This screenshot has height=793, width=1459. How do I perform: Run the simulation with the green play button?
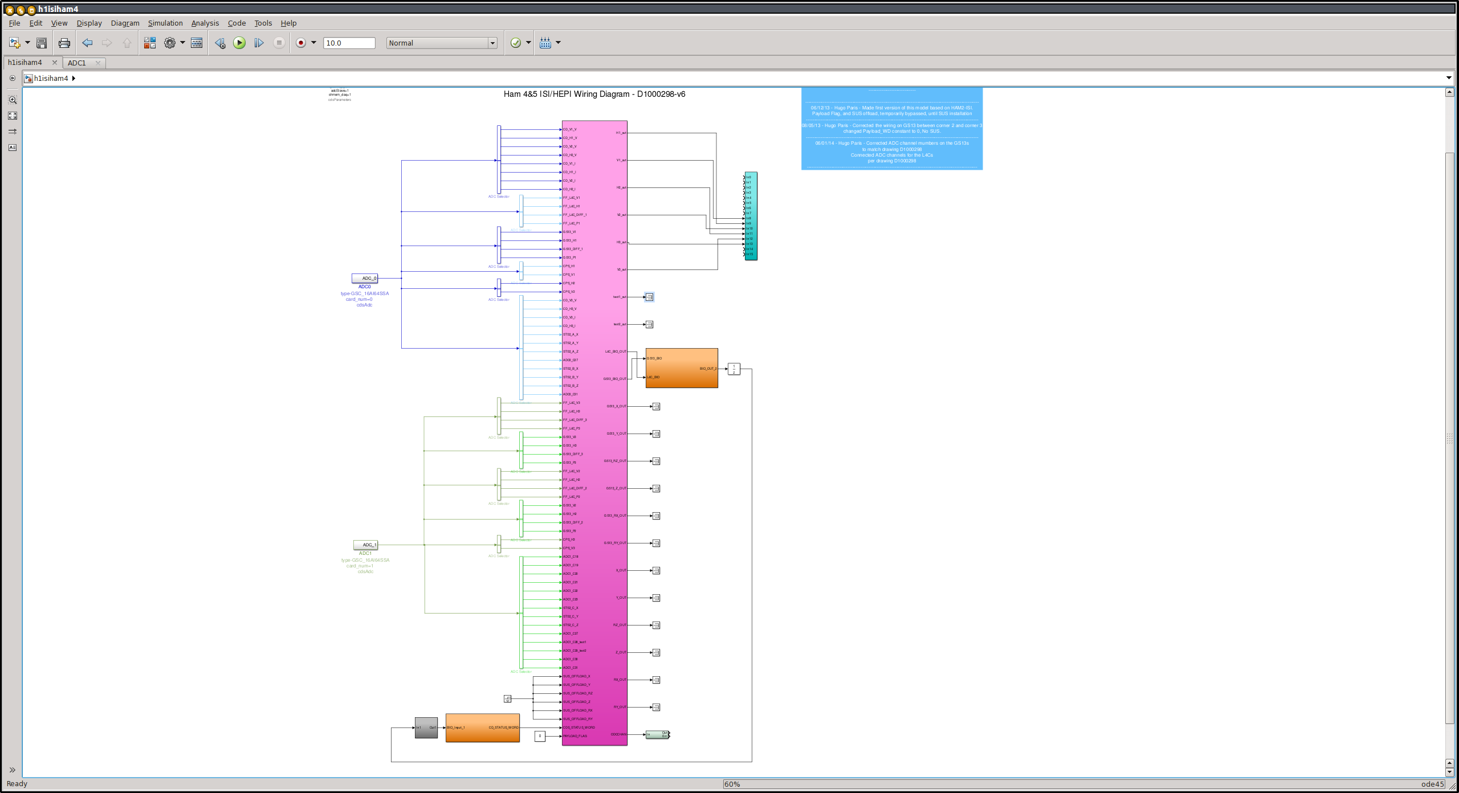[x=239, y=43]
